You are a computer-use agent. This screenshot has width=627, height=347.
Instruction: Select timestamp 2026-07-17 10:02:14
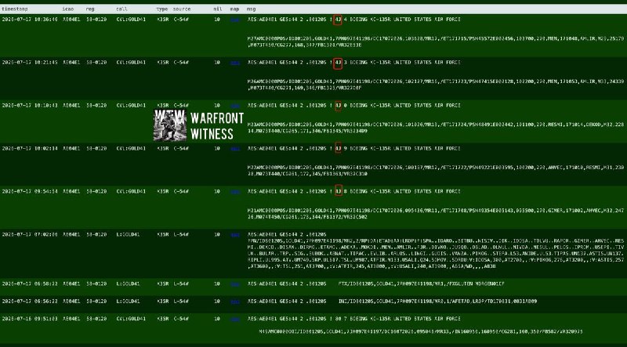pyautogui.click(x=30, y=148)
